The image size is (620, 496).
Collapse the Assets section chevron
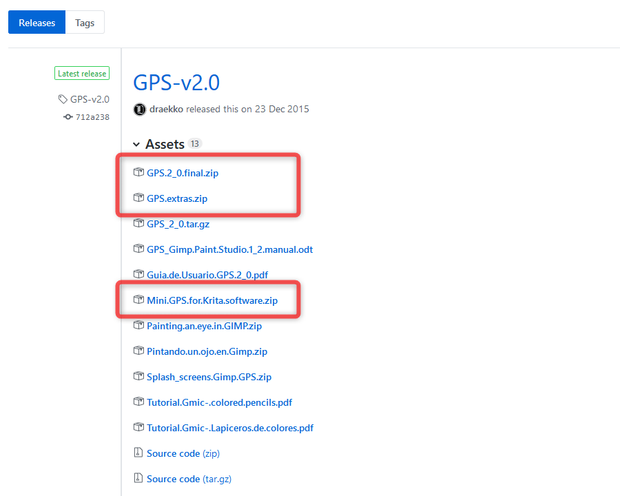(x=136, y=145)
